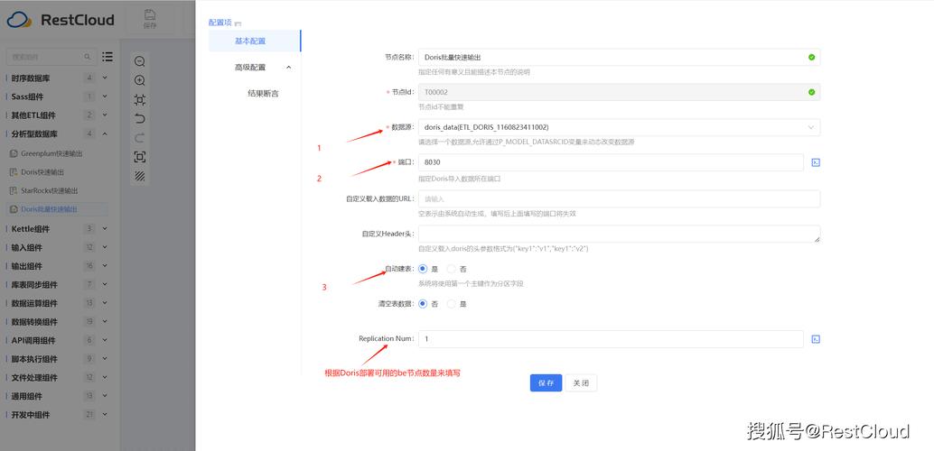Click the blue 保存 button
This screenshot has height=451, width=934.
(546, 383)
